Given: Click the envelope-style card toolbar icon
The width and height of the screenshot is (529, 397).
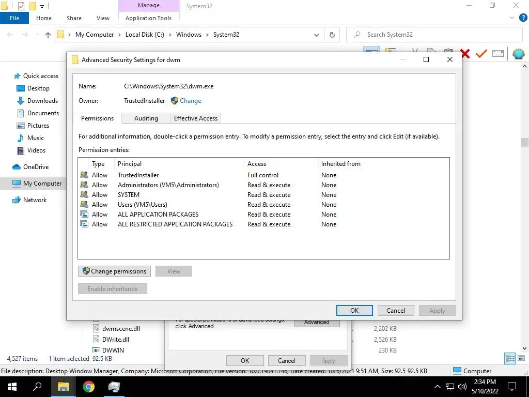Looking at the screenshot, I should click(x=498, y=54).
